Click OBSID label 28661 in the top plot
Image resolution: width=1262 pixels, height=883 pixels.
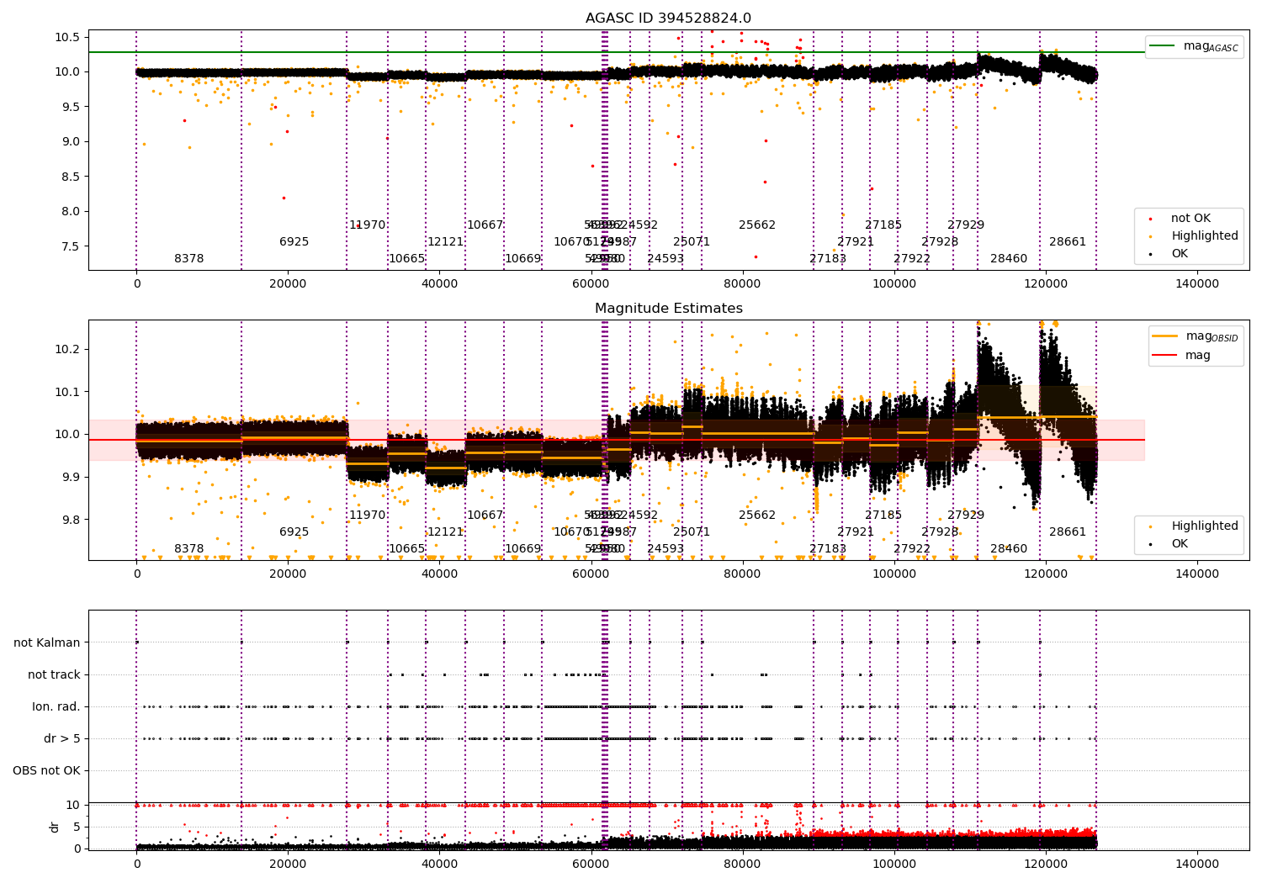click(1068, 242)
